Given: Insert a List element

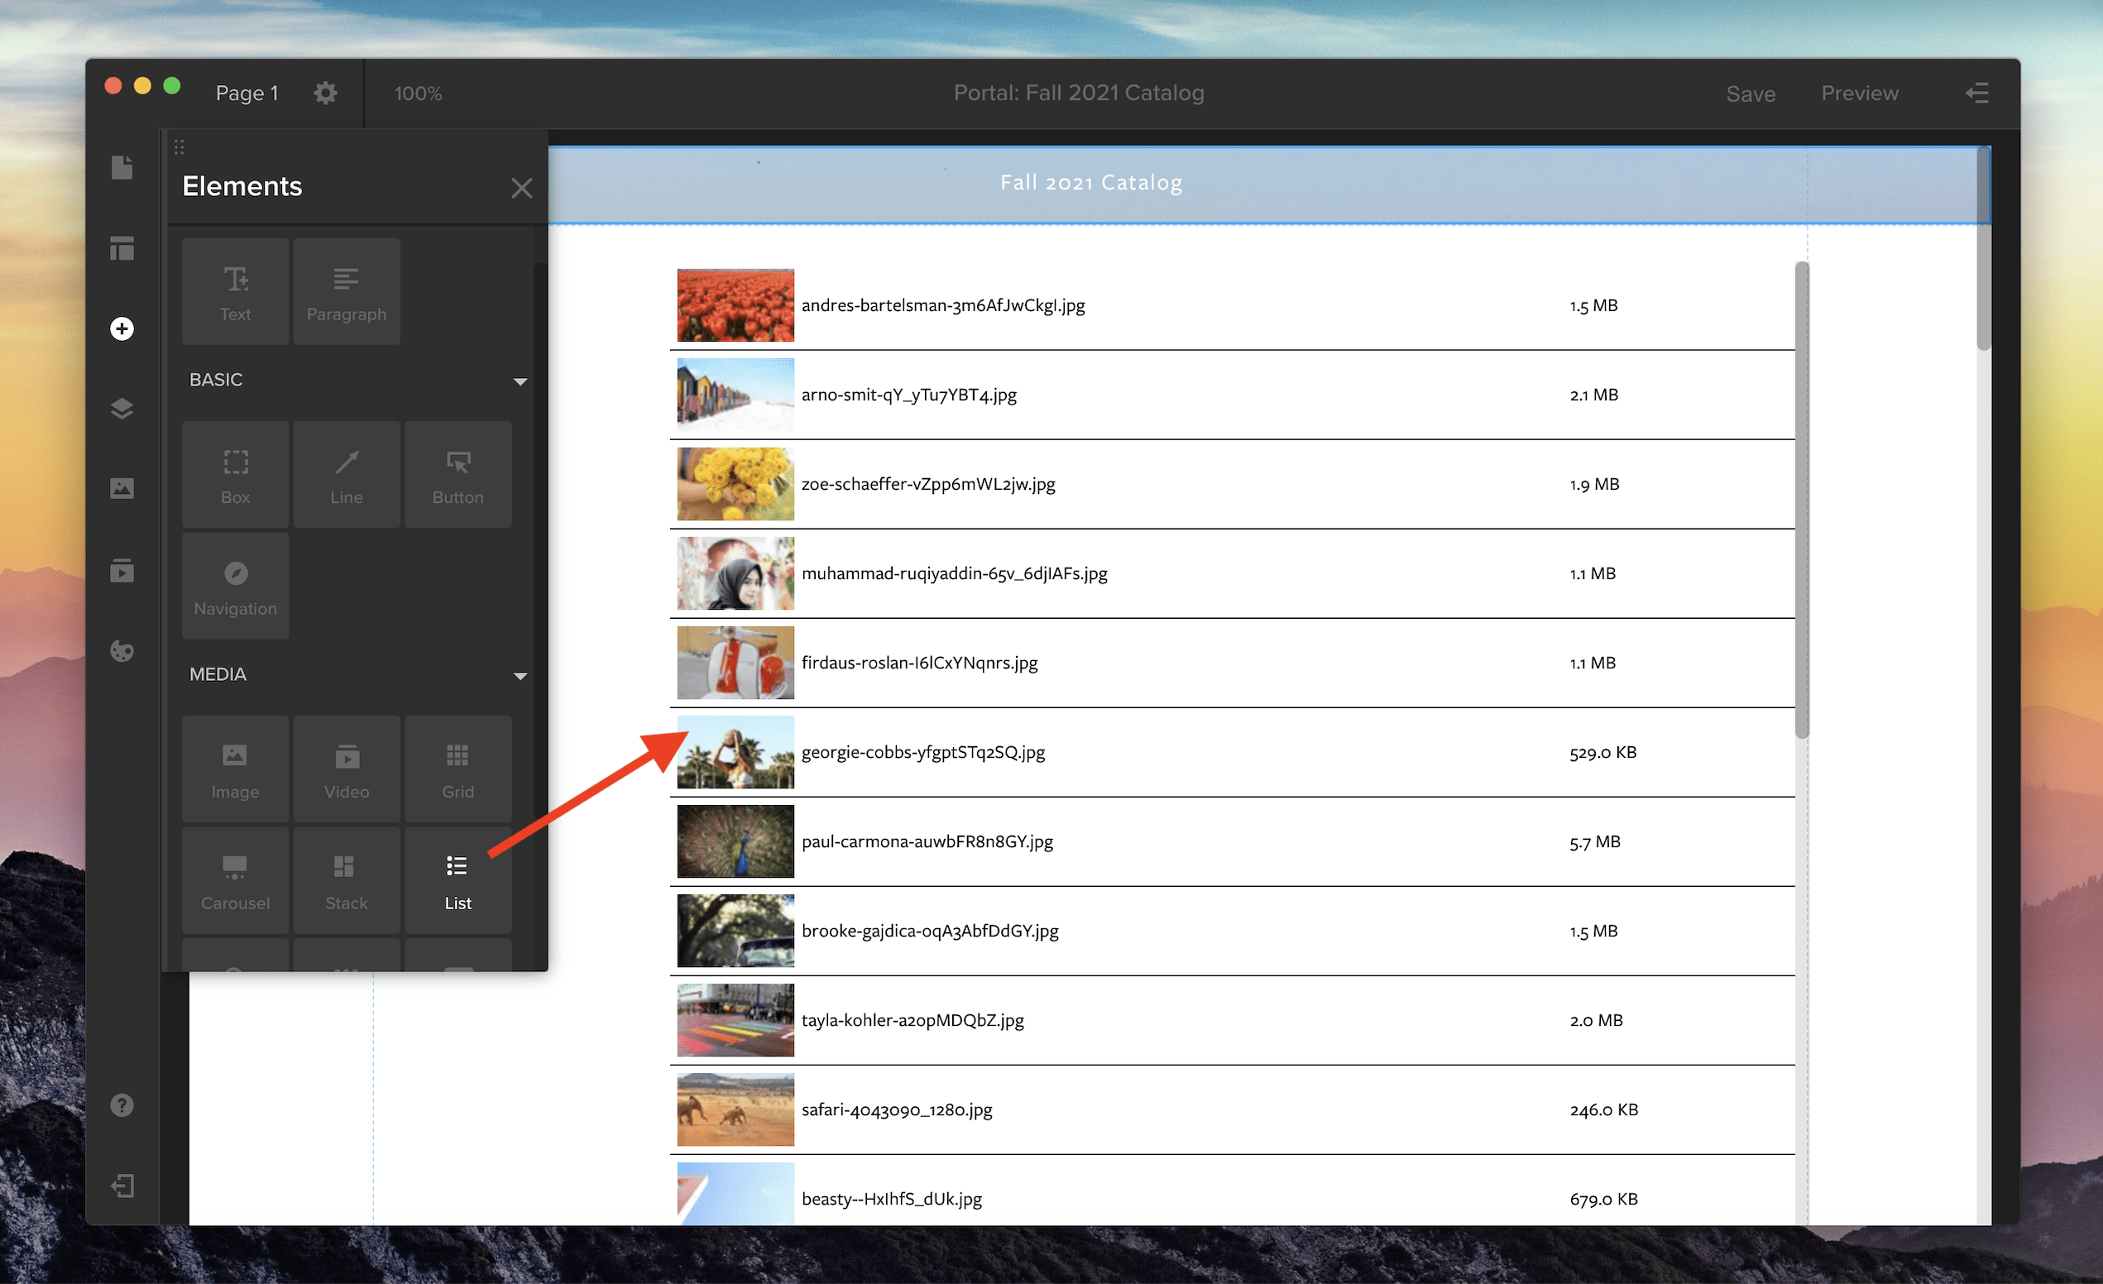Looking at the screenshot, I should click(x=458, y=880).
